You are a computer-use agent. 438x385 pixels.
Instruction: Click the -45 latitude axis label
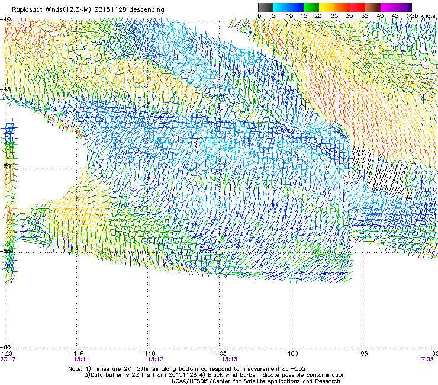(x=5, y=89)
